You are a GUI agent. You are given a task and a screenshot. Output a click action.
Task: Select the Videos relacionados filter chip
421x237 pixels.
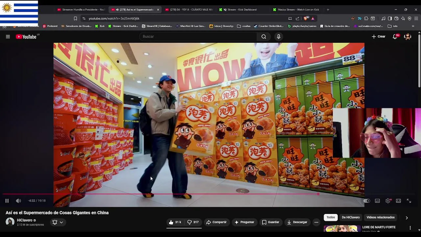pyautogui.click(x=381, y=217)
